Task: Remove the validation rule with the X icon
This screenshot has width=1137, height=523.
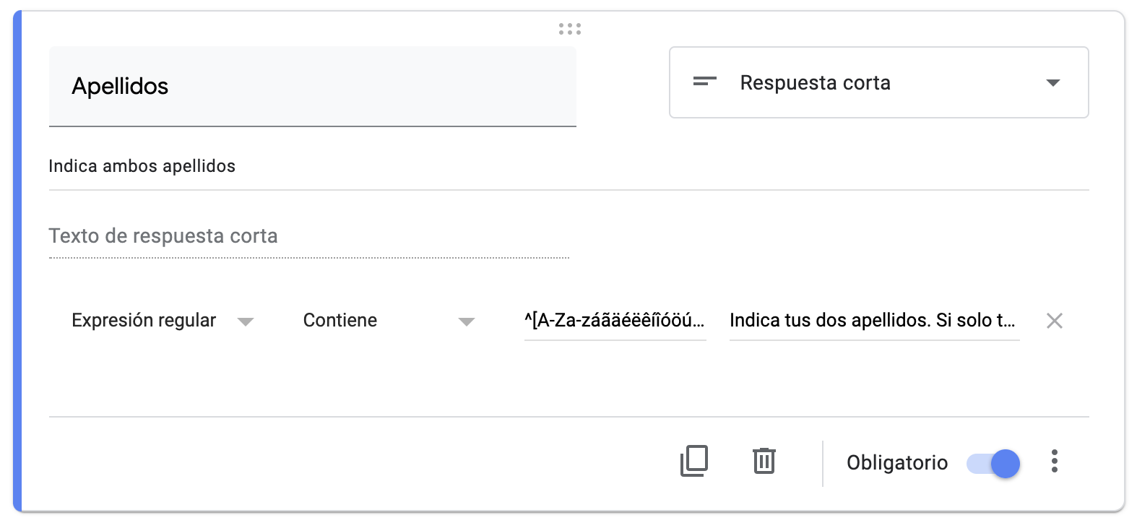Action: point(1055,321)
